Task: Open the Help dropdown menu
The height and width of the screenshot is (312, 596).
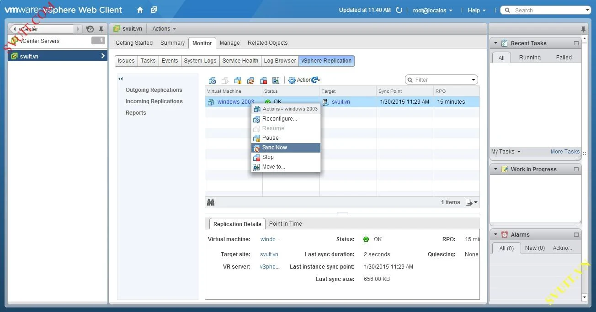Action: tap(477, 11)
